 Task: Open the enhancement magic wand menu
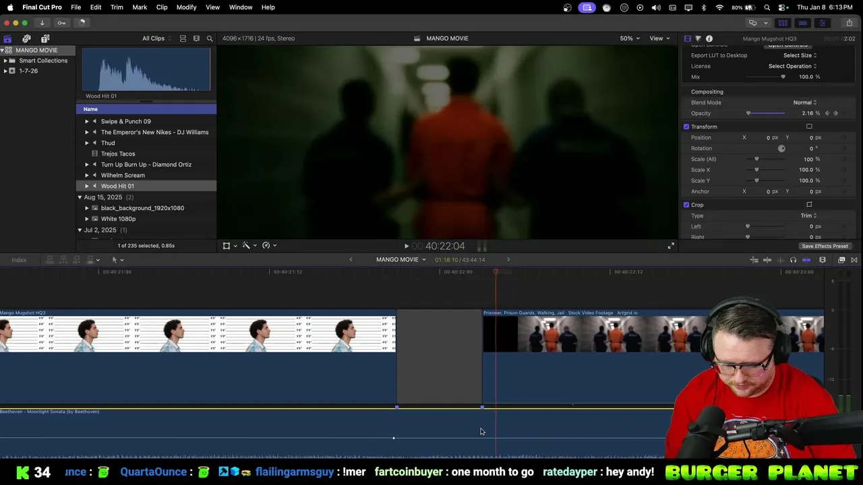click(x=248, y=246)
